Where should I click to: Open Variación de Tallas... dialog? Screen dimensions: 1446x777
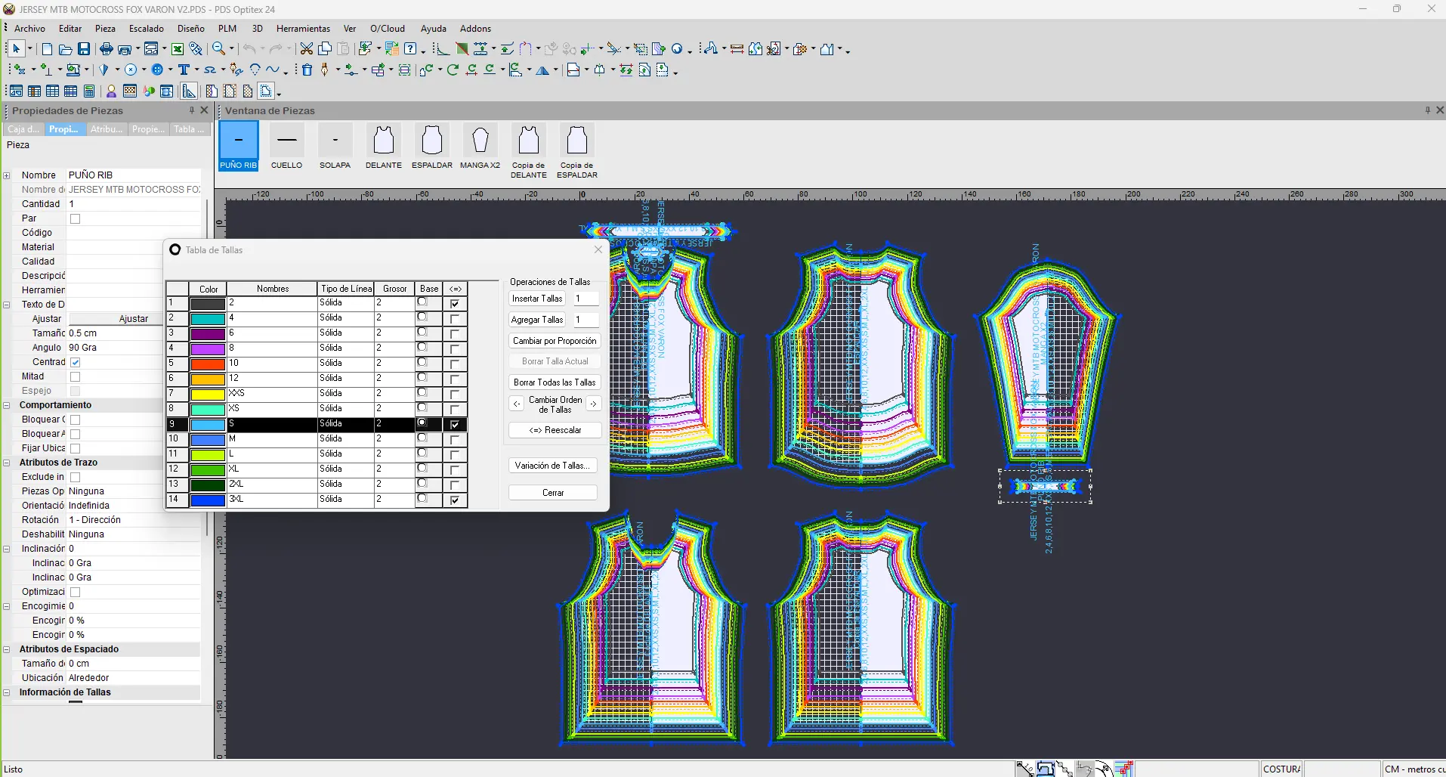pyautogui.click(x=553, y=466)
